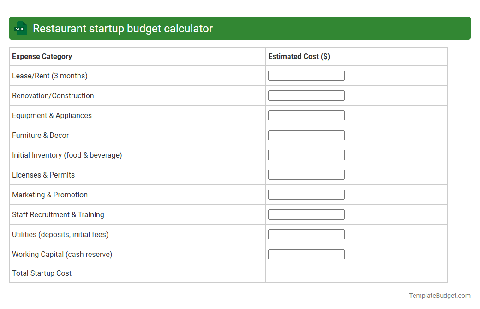
Task: Click the Licenses & Permits row label
Action: point(43,175)
